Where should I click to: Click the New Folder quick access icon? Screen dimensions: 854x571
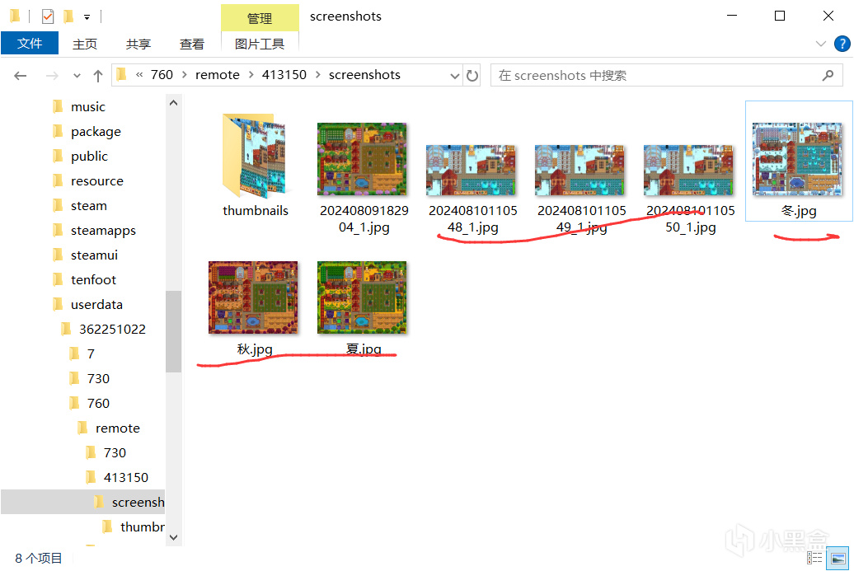pos(68,16)
